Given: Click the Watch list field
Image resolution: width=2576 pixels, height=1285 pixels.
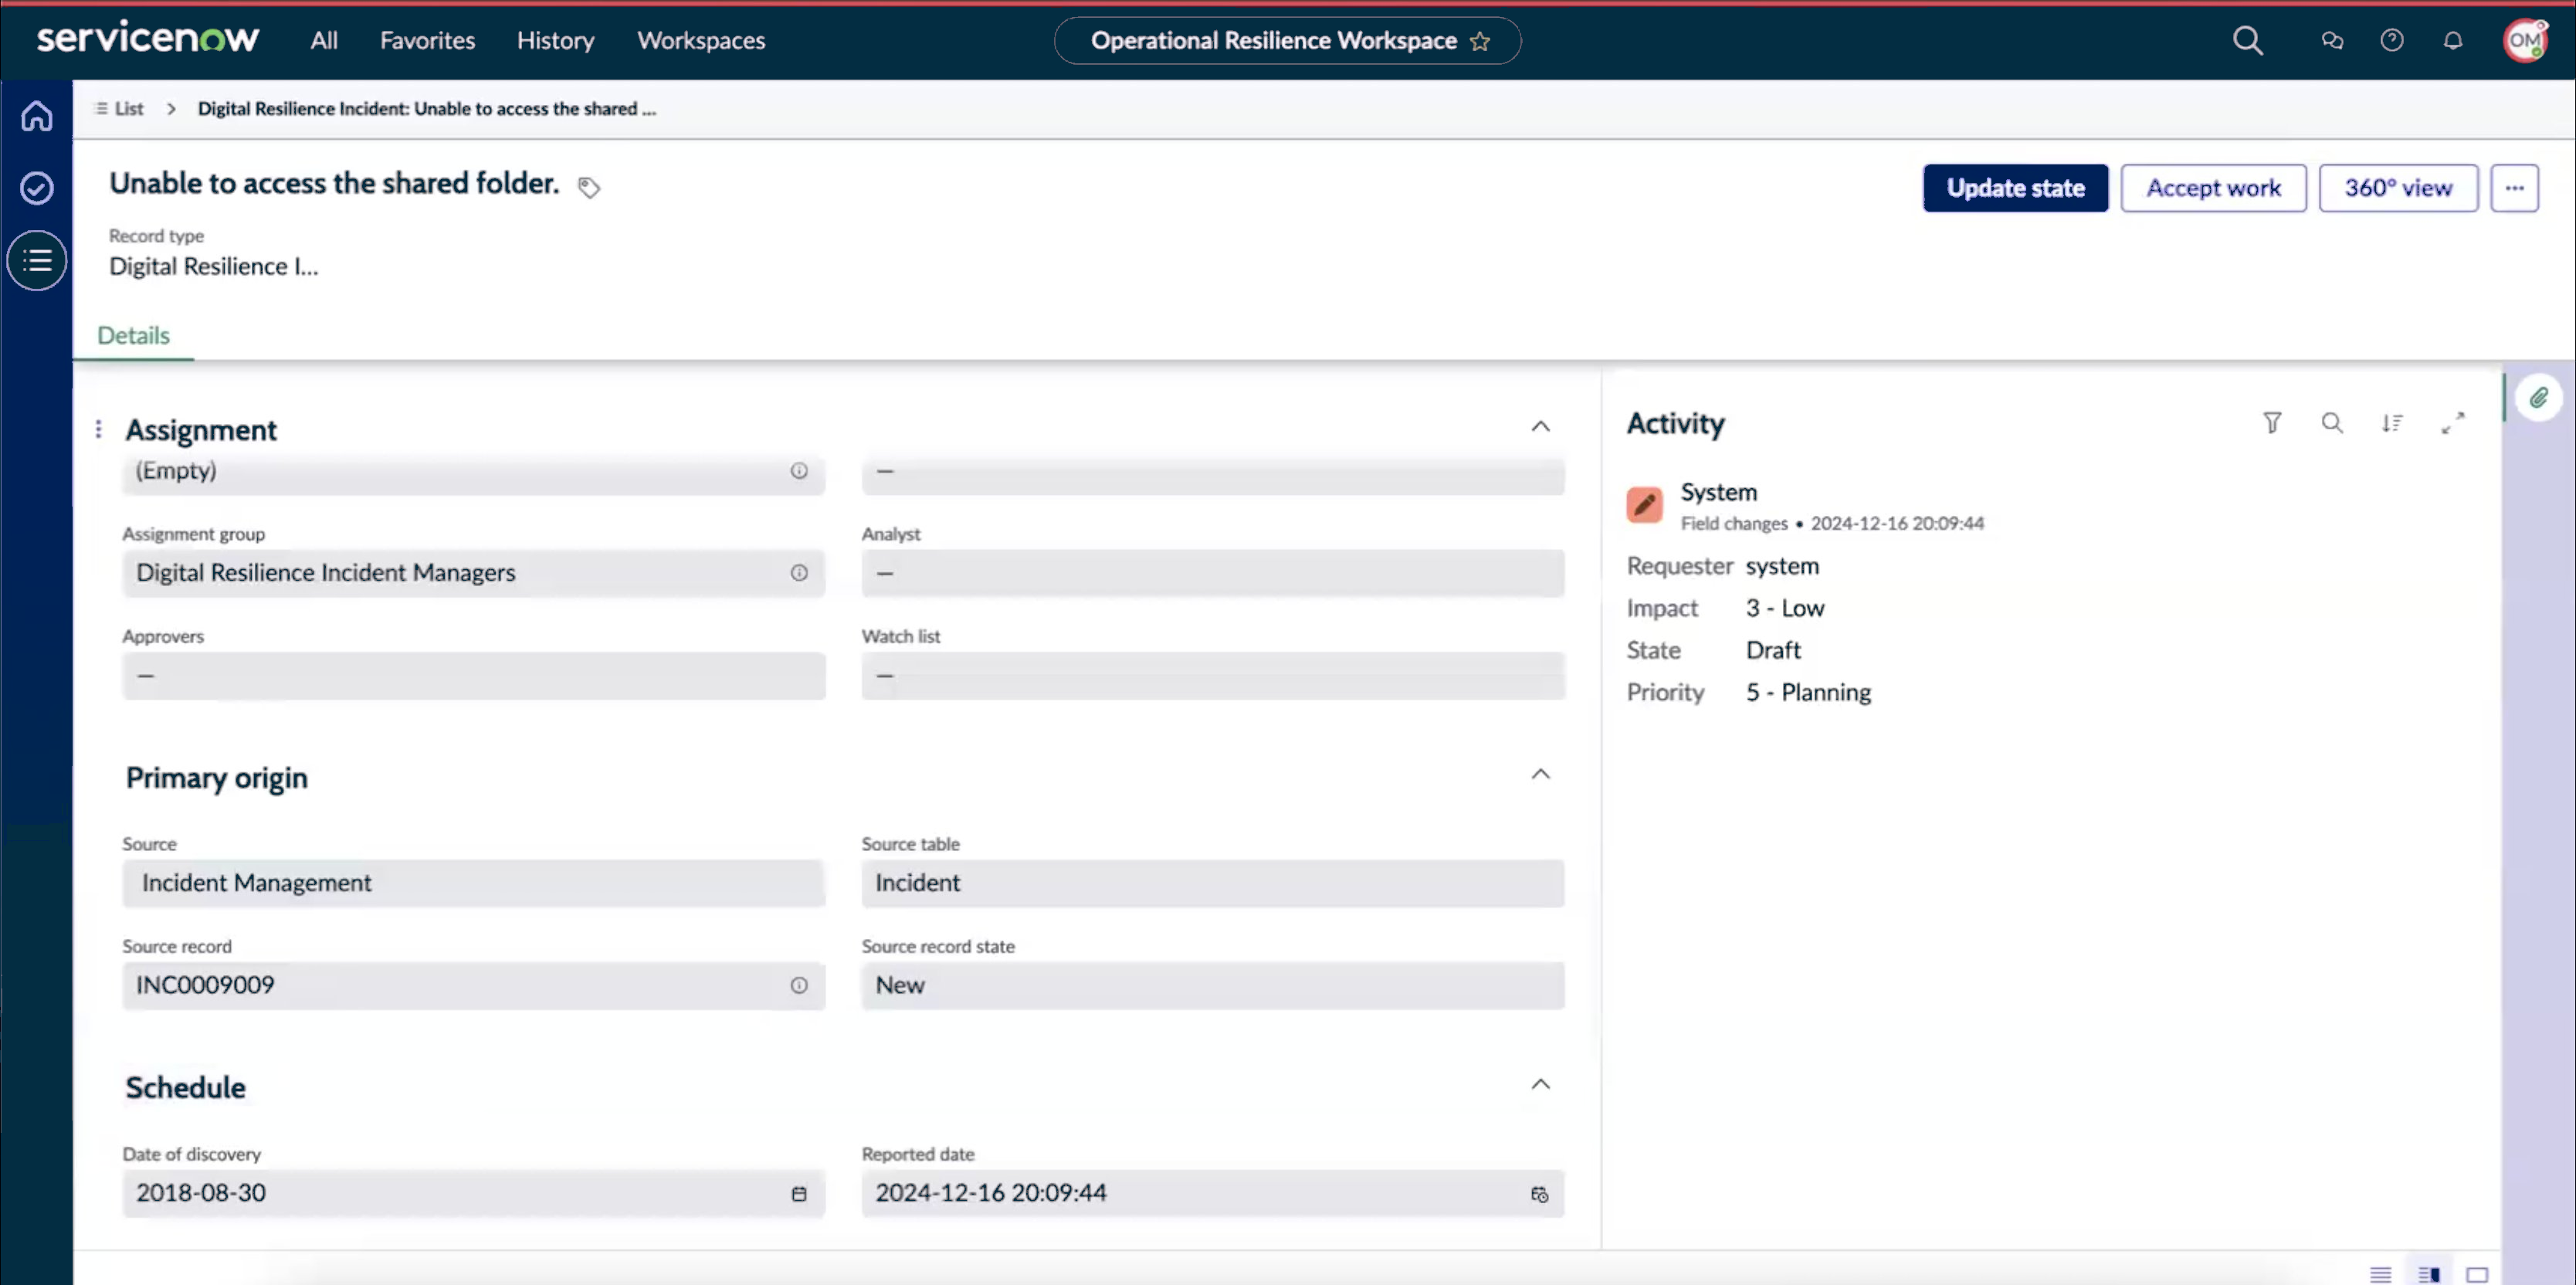Looking at the screenshot, I should click(x=1213, y=676).
